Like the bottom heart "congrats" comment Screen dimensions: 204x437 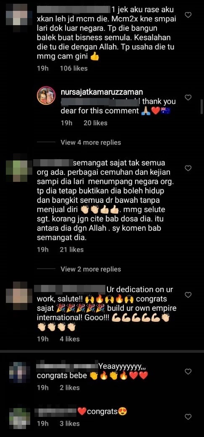pyautogui.click(x=188, y=417)
